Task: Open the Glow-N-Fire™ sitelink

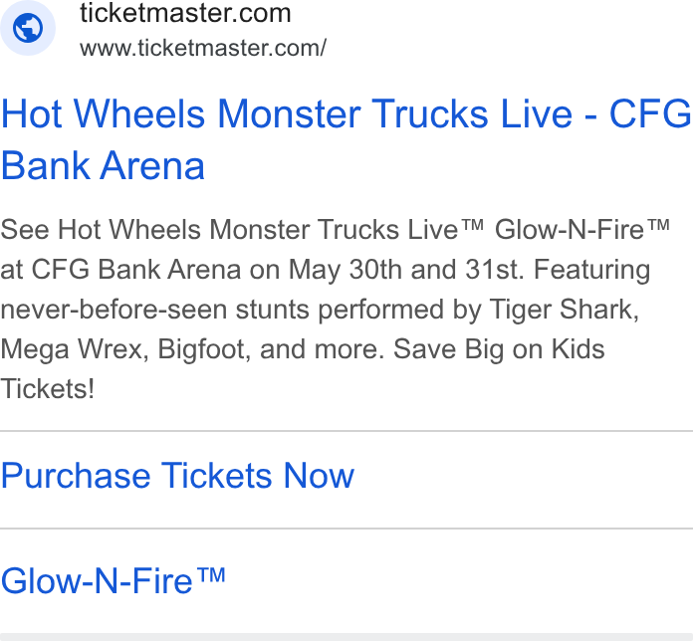Action: click(114, 581)
